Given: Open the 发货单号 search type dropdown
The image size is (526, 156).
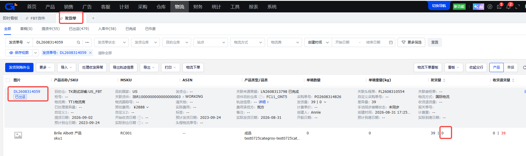Looking at the screenshot, I should (x=19, y=42).
